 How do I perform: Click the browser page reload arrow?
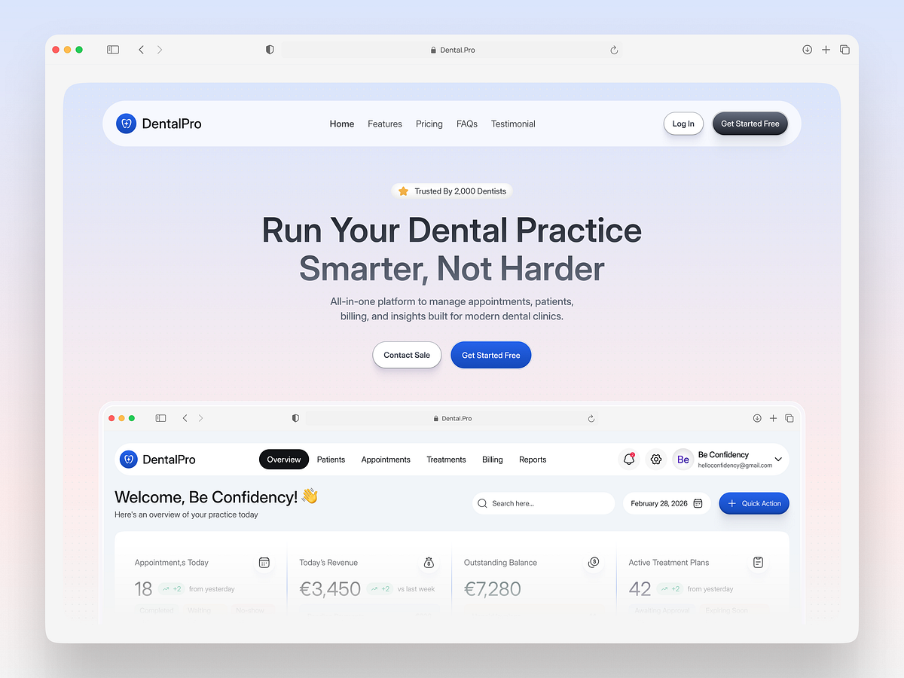click(x=614, y=49)
